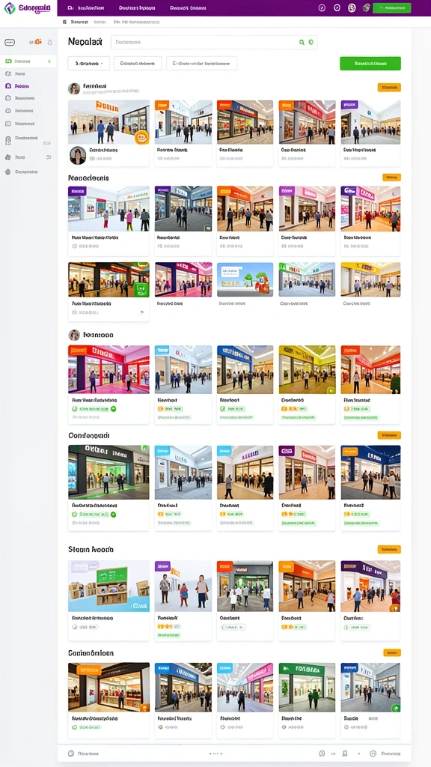Screen dimensions: 431x767
Task: Expand the small arrow under the green-sign store card
Action: pos(142,312)
